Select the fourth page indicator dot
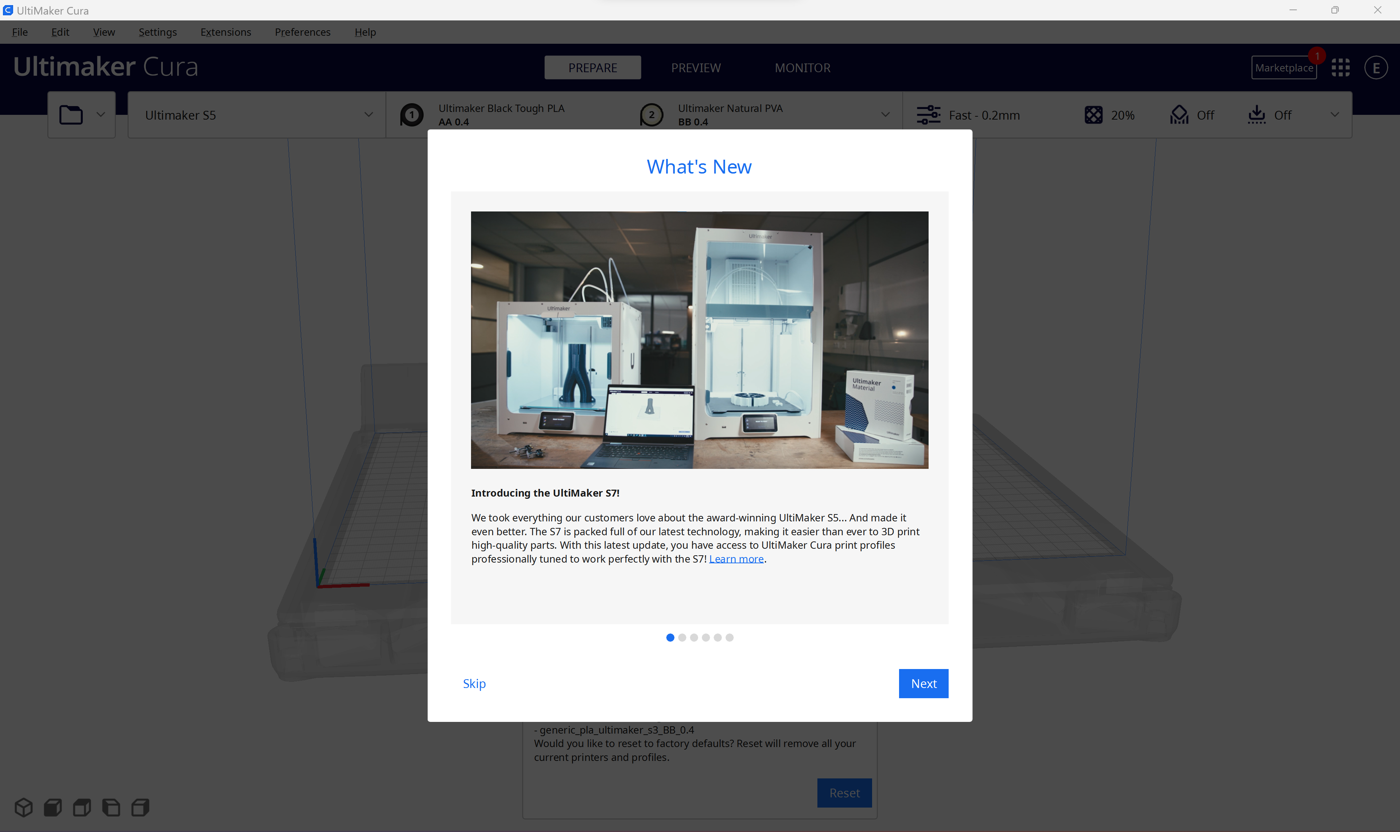The height and width of the screenshot is (832, 1400). pos(705,637)
